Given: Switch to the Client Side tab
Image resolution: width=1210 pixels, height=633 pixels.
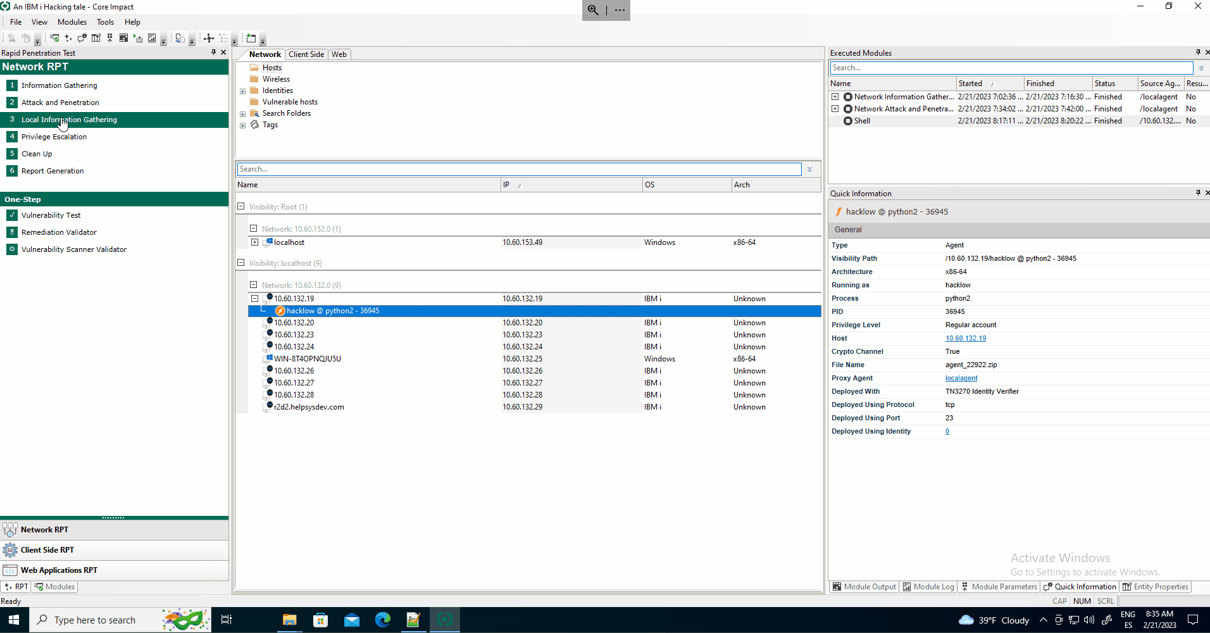Looking at the screenshot, I should (306, 54).
